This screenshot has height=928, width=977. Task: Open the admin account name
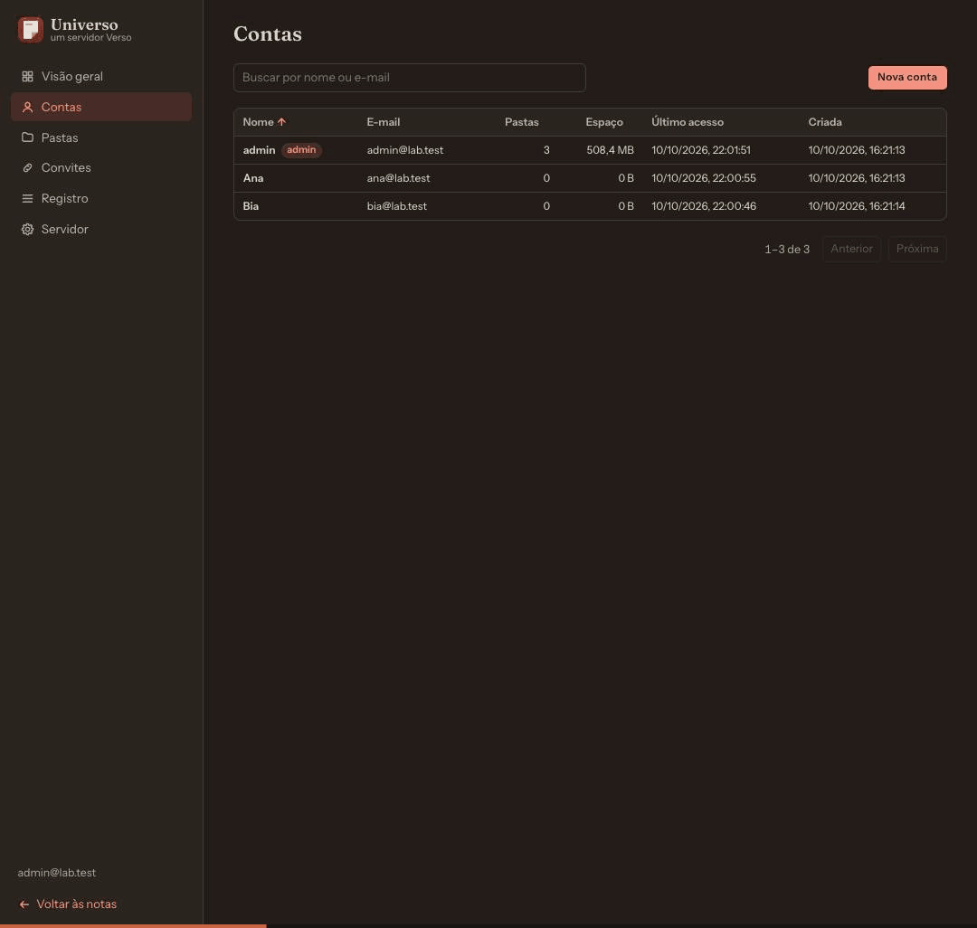point(259,150)
